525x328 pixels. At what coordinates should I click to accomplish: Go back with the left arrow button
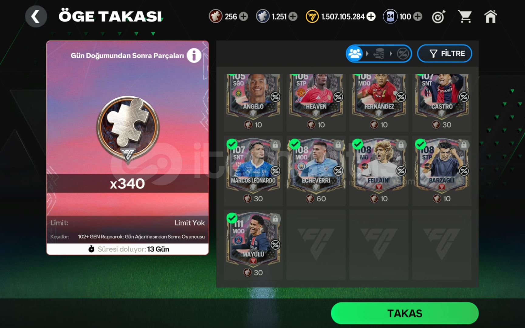coord(36,16)
